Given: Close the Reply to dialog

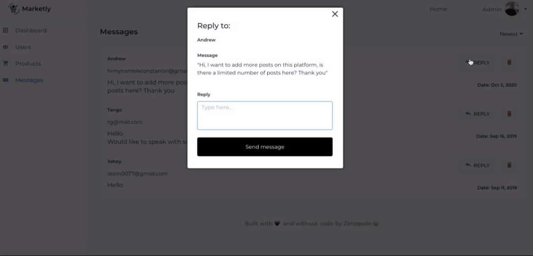Looking at the screenshot, I should point(335,14).
